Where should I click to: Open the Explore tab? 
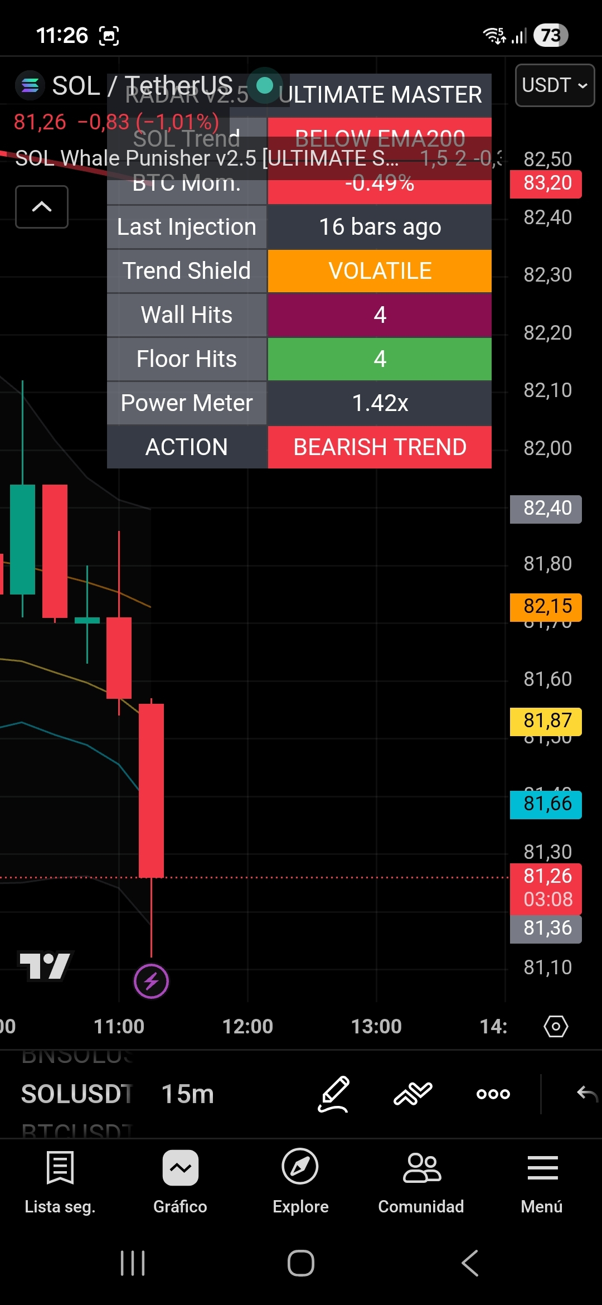pyautogui.click(x=300, y=1181)
